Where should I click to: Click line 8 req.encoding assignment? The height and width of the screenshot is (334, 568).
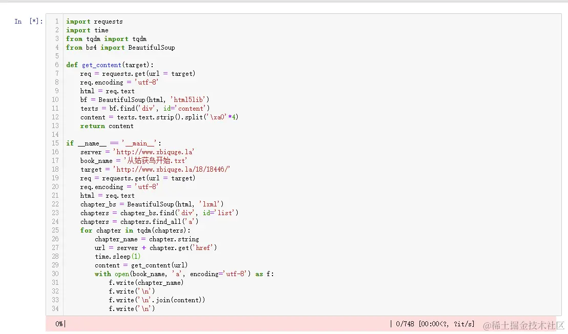pos(119,82)
